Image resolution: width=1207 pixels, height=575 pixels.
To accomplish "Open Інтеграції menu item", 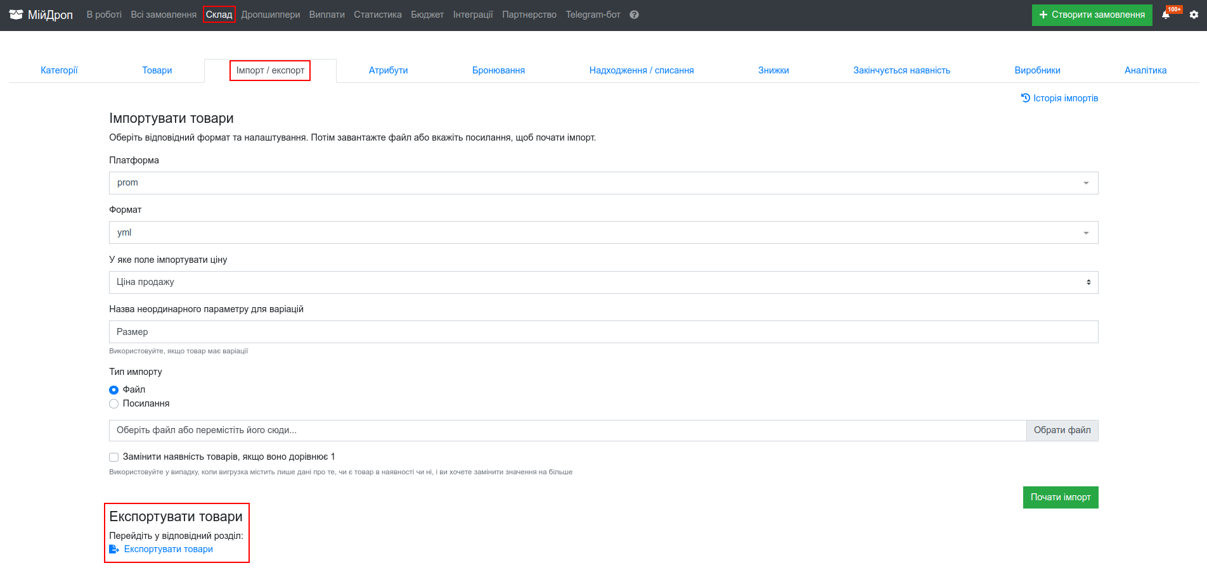I will [473, 15].
